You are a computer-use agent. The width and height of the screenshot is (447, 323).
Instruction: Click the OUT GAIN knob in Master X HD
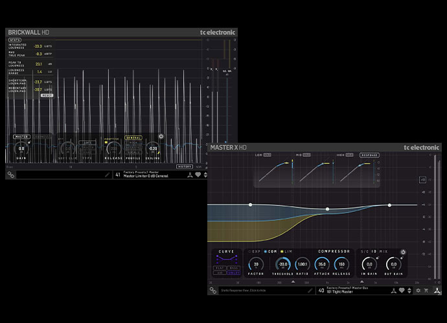pos(394,264)
